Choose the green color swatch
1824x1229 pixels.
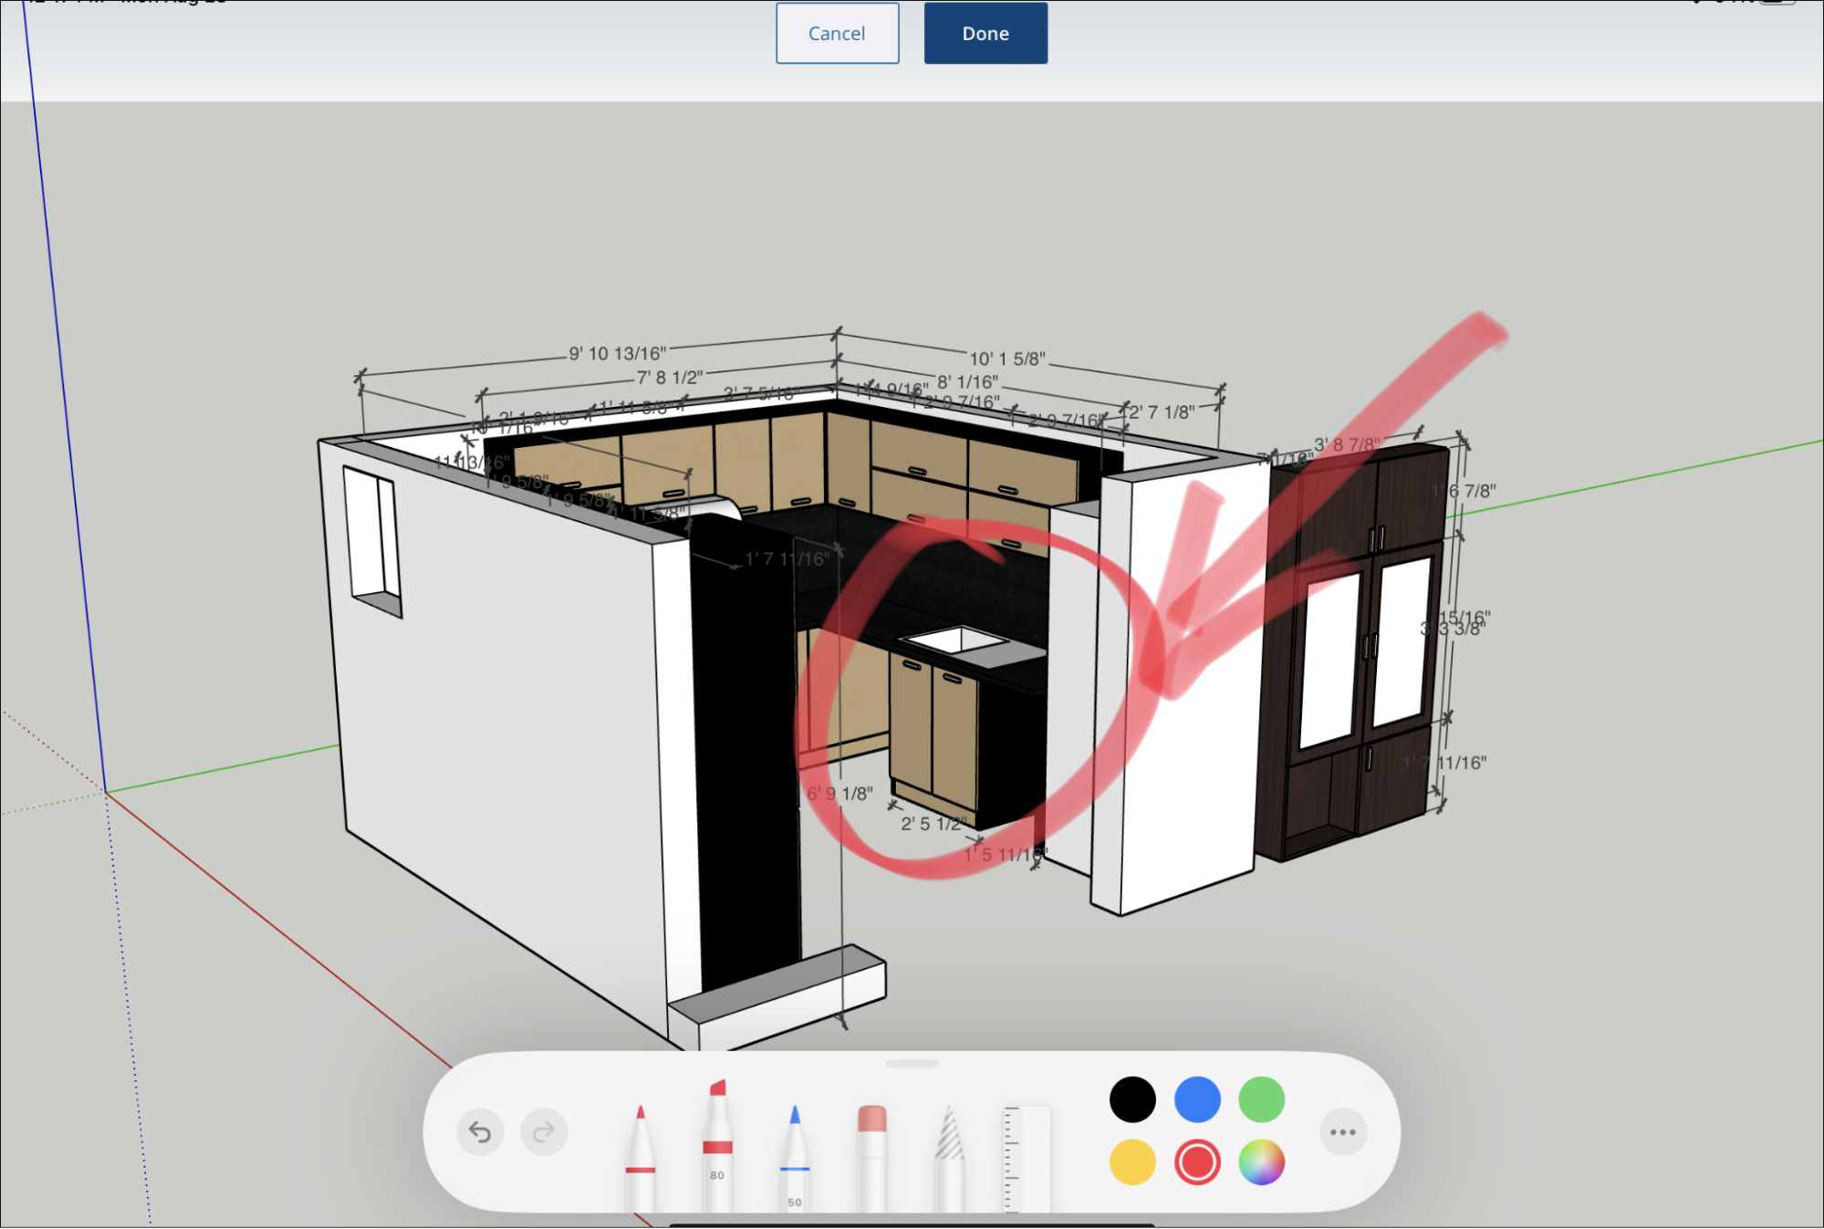click(1261, 1099)
